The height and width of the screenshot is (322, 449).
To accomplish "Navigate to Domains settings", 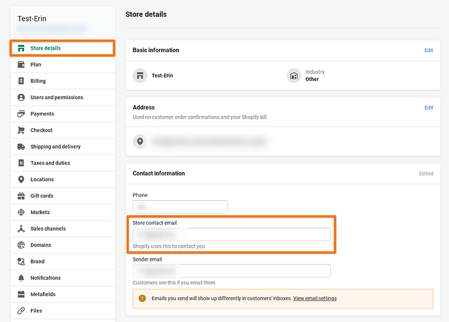I will pos(41,245).
